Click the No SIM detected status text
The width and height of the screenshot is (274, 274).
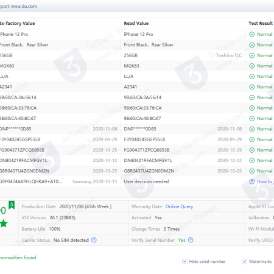tap(71, 240)
